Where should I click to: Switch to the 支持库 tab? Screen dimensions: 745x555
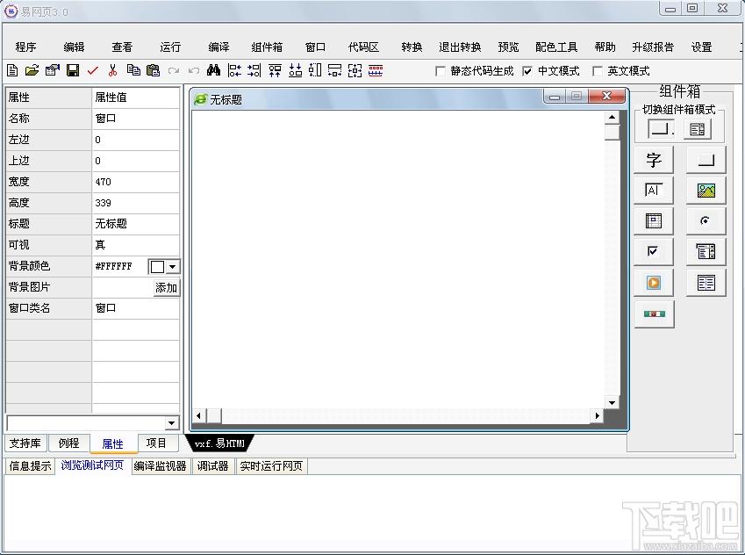(x=25, y=443)
